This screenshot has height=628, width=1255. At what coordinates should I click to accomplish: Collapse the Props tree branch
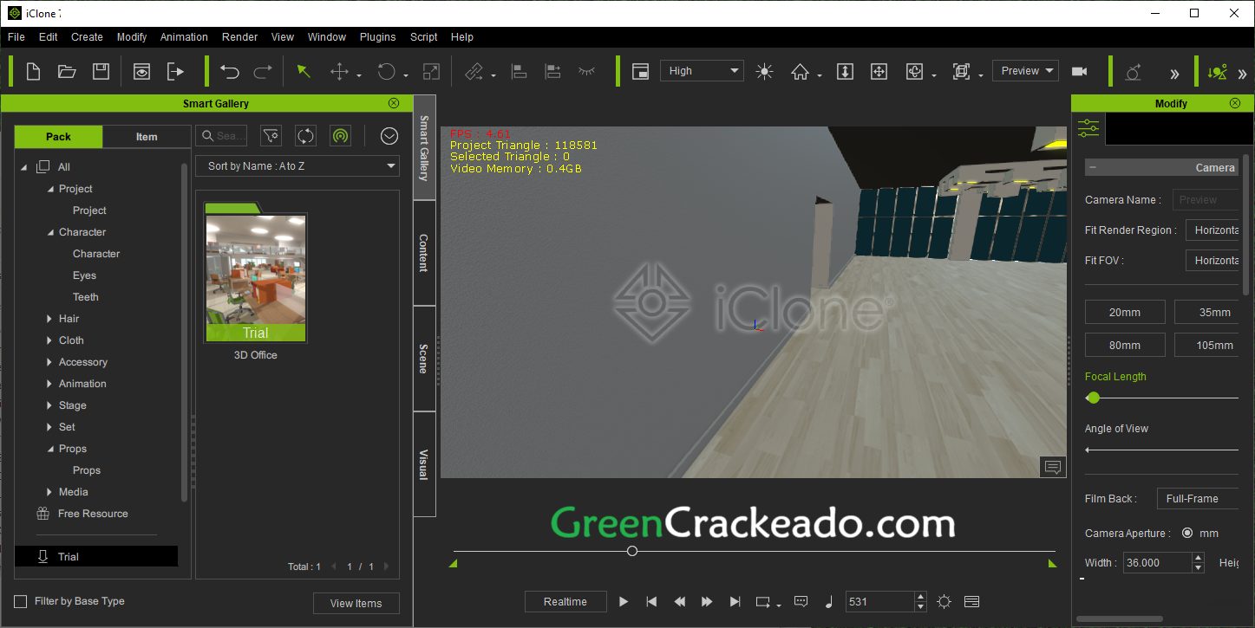pyautogui.click(x=51, y=448)
